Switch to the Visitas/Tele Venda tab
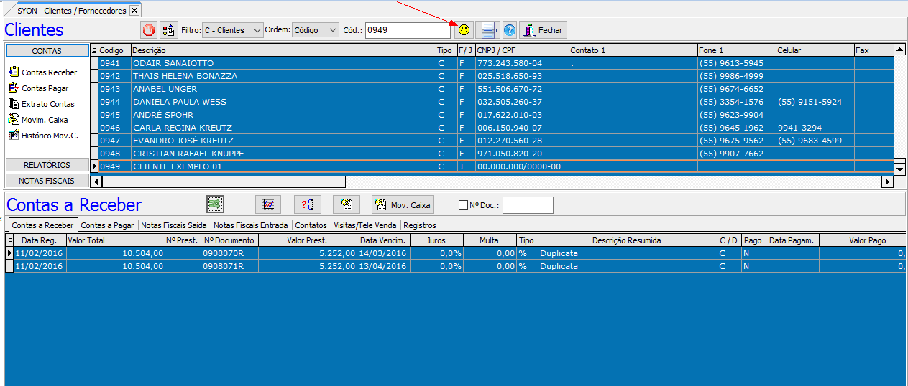The width and height of the screenshot is (908, 386). pos(365,225)
